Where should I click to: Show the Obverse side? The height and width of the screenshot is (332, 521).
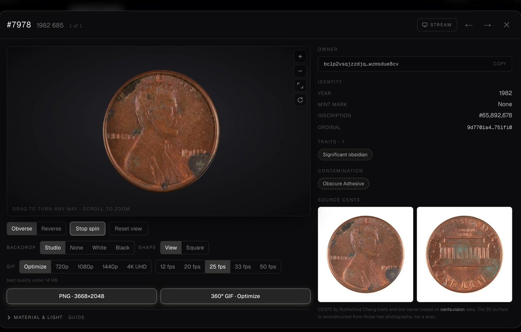click(22, 229)
